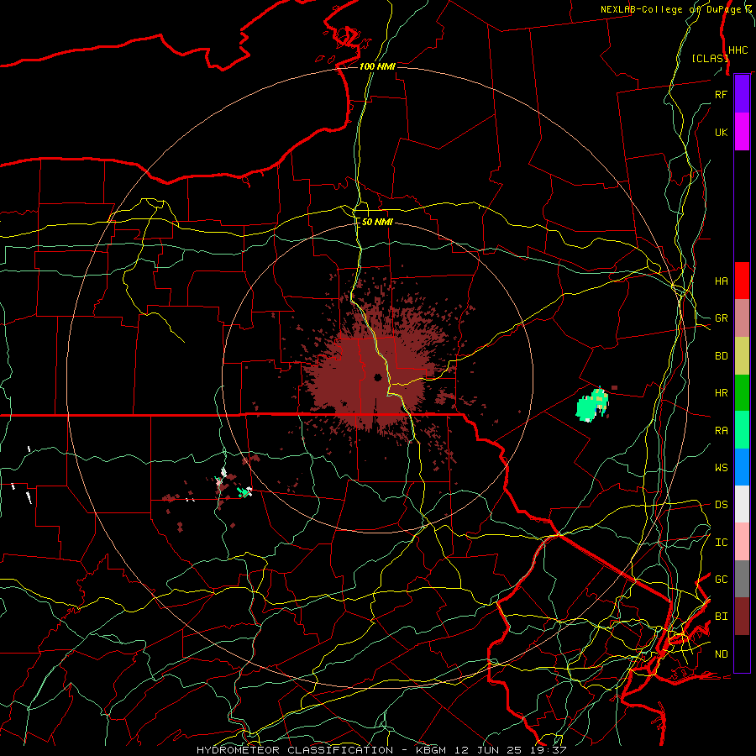The height and width of the screenshot is (756, 756).
Task: Click the IC legend label
Action: click(721, 543)
